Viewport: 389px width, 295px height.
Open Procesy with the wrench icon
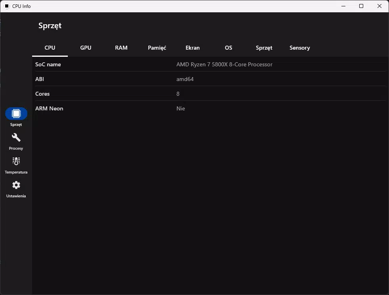pyautogui.click(x=16, y=137)
